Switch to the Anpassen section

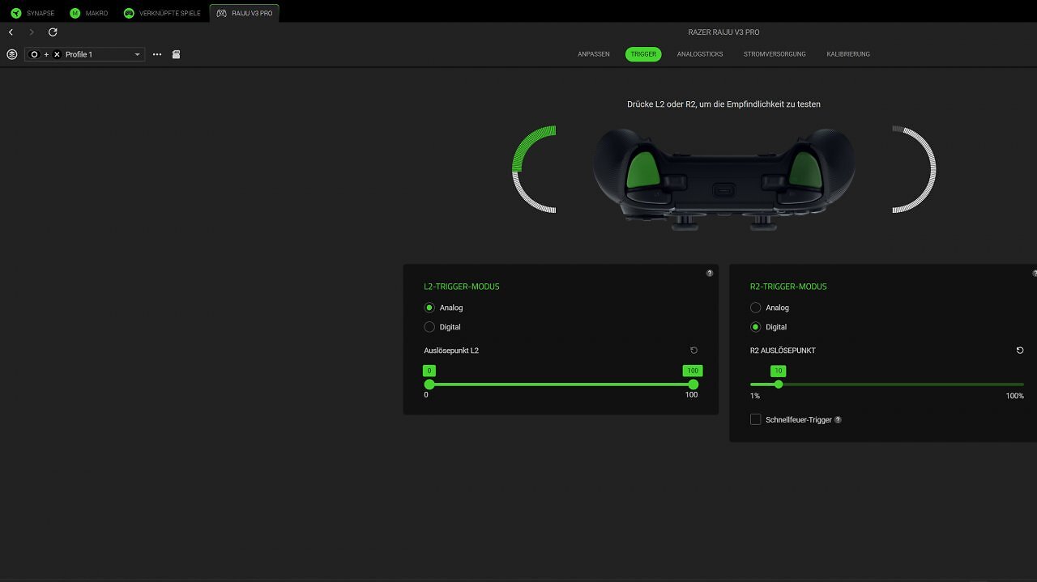(x=594, y=54)
